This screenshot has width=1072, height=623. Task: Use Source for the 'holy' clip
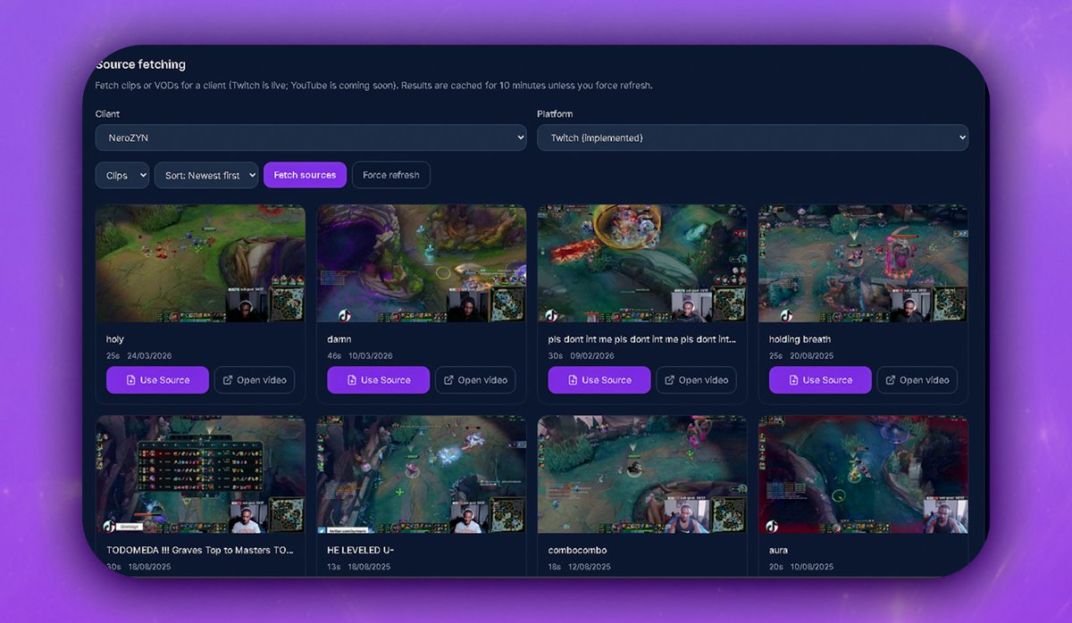[x=157, y=380]
